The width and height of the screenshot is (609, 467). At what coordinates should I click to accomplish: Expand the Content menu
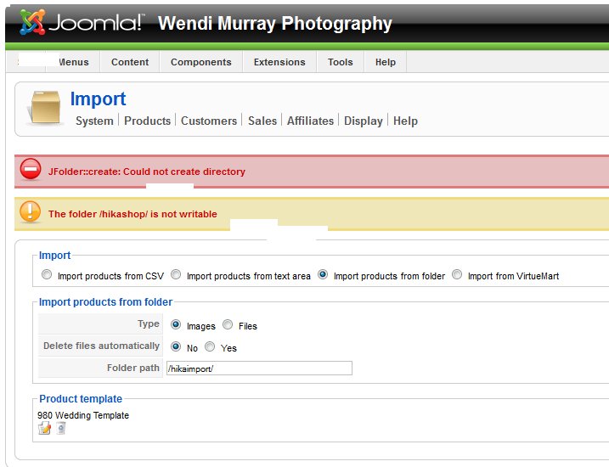point(130,62)
